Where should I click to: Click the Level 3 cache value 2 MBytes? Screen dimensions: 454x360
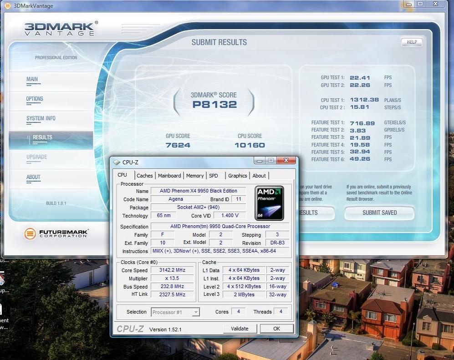pyautogui.click(x=244, y=294)
